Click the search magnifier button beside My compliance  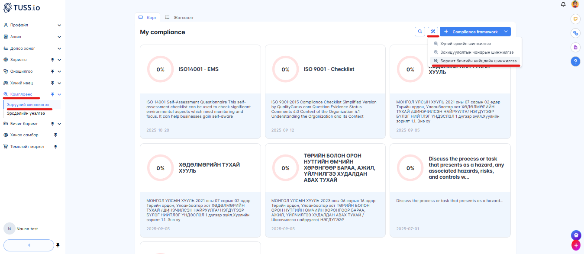420,32
